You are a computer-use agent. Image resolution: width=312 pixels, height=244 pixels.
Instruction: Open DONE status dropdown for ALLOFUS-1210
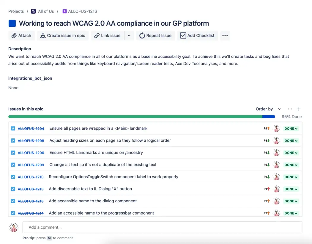click(291, 177)
